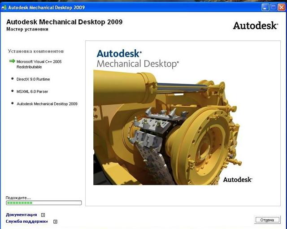Screen dimensions: 287x229
Task: Close the installer window
Action: pos(282,8)
